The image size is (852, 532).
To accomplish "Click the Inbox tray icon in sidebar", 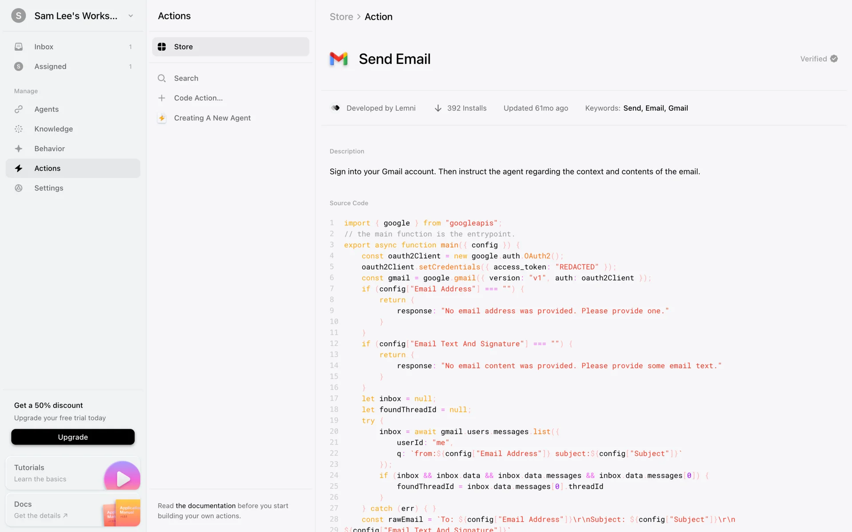I will [19, 47].
